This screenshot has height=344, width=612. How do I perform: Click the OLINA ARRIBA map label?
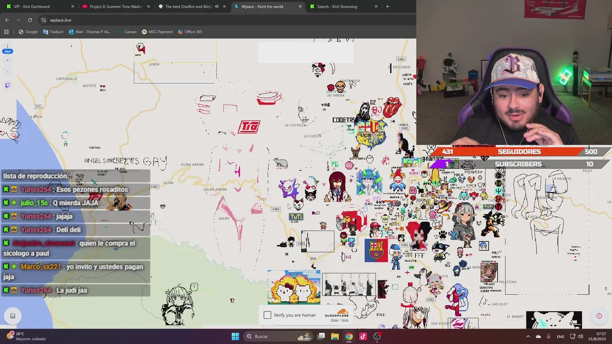click(x=193, y=164)
